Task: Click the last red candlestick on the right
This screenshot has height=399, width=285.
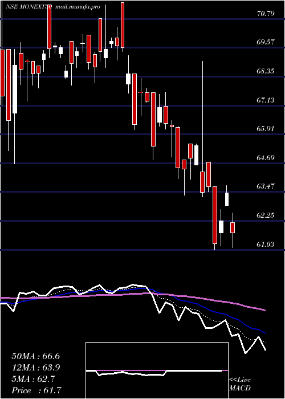Action: [x=233, y=227]
